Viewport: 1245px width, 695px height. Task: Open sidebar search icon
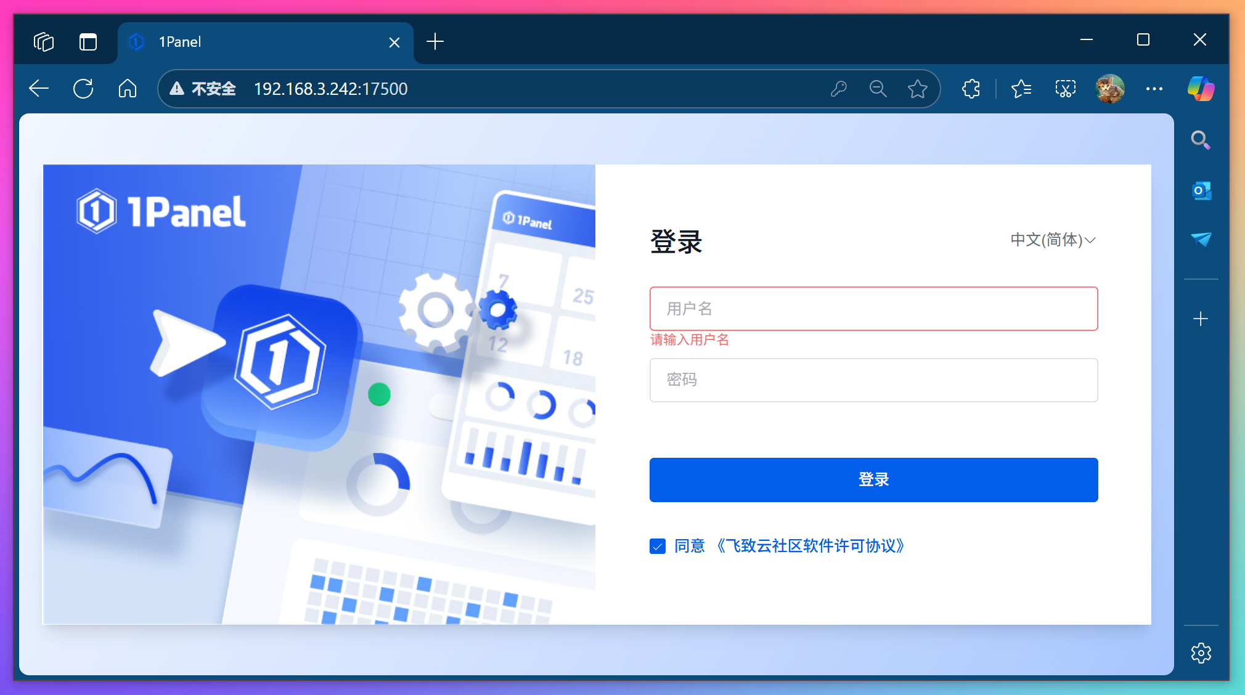click(x=1201, y=139)
